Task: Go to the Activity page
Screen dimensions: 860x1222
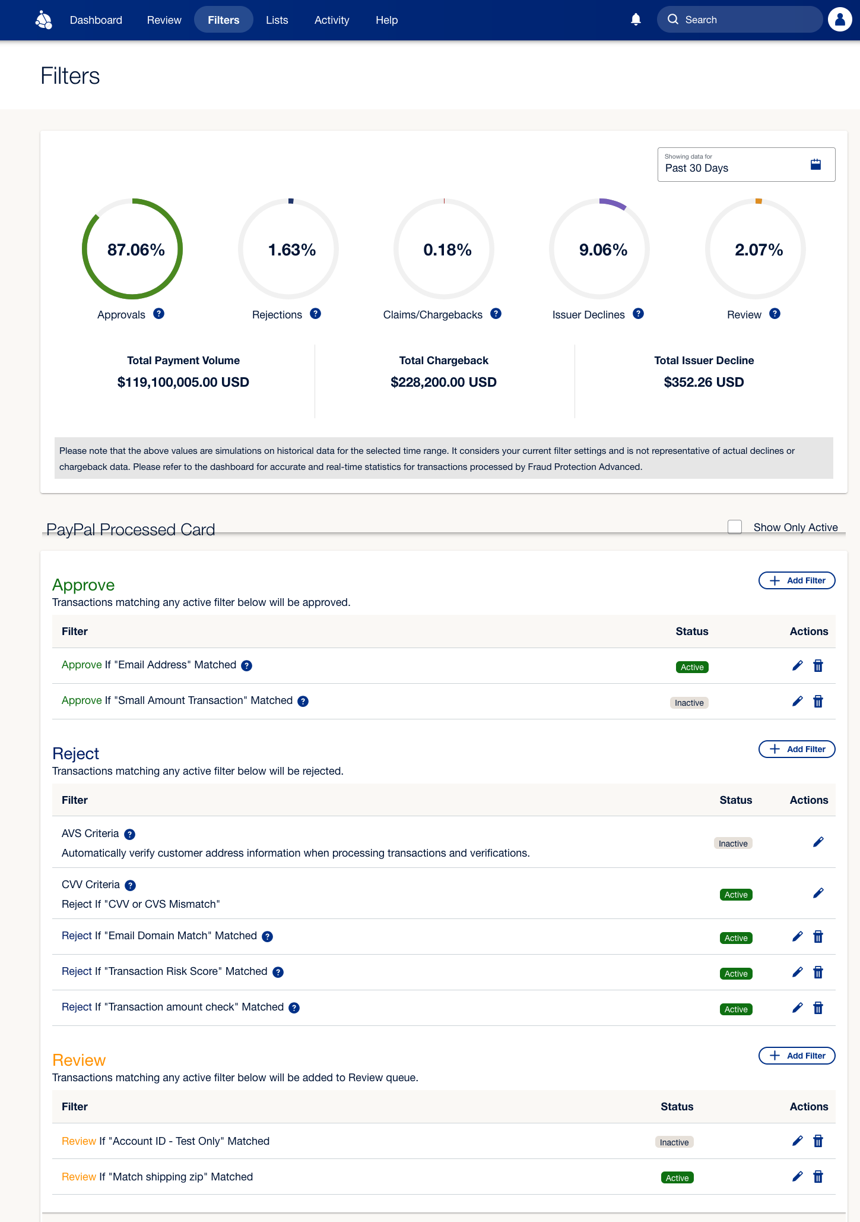Action: [x=331, y=20]
